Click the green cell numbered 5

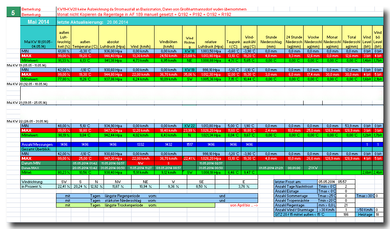[13, 13]
